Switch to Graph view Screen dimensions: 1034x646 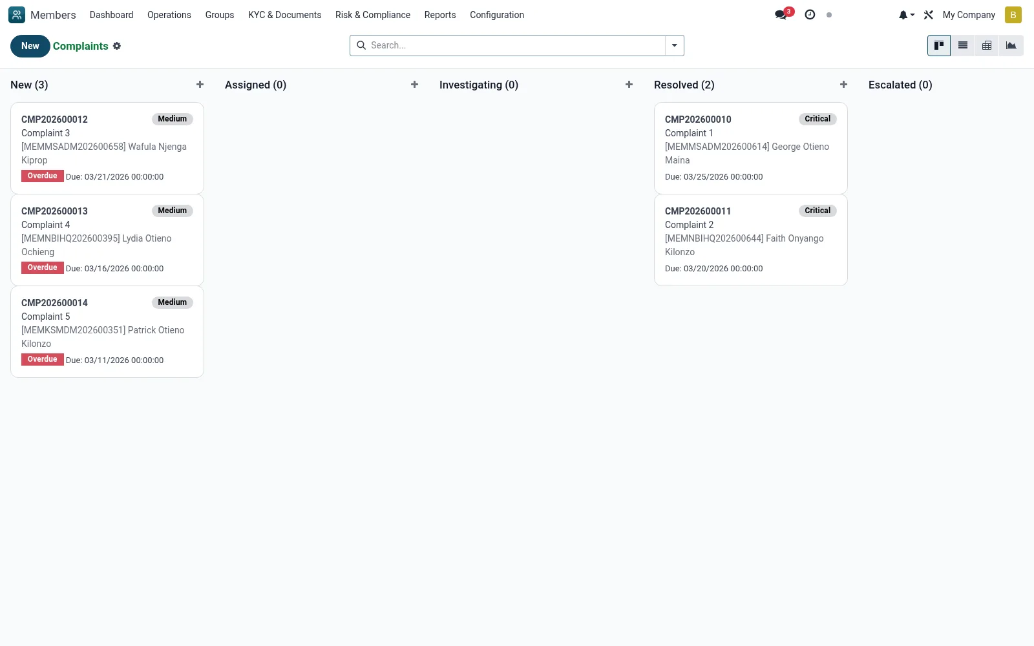pos(1011,45)
